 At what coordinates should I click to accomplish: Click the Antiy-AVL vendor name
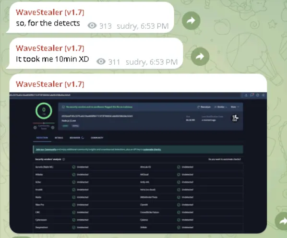(145, 182)
